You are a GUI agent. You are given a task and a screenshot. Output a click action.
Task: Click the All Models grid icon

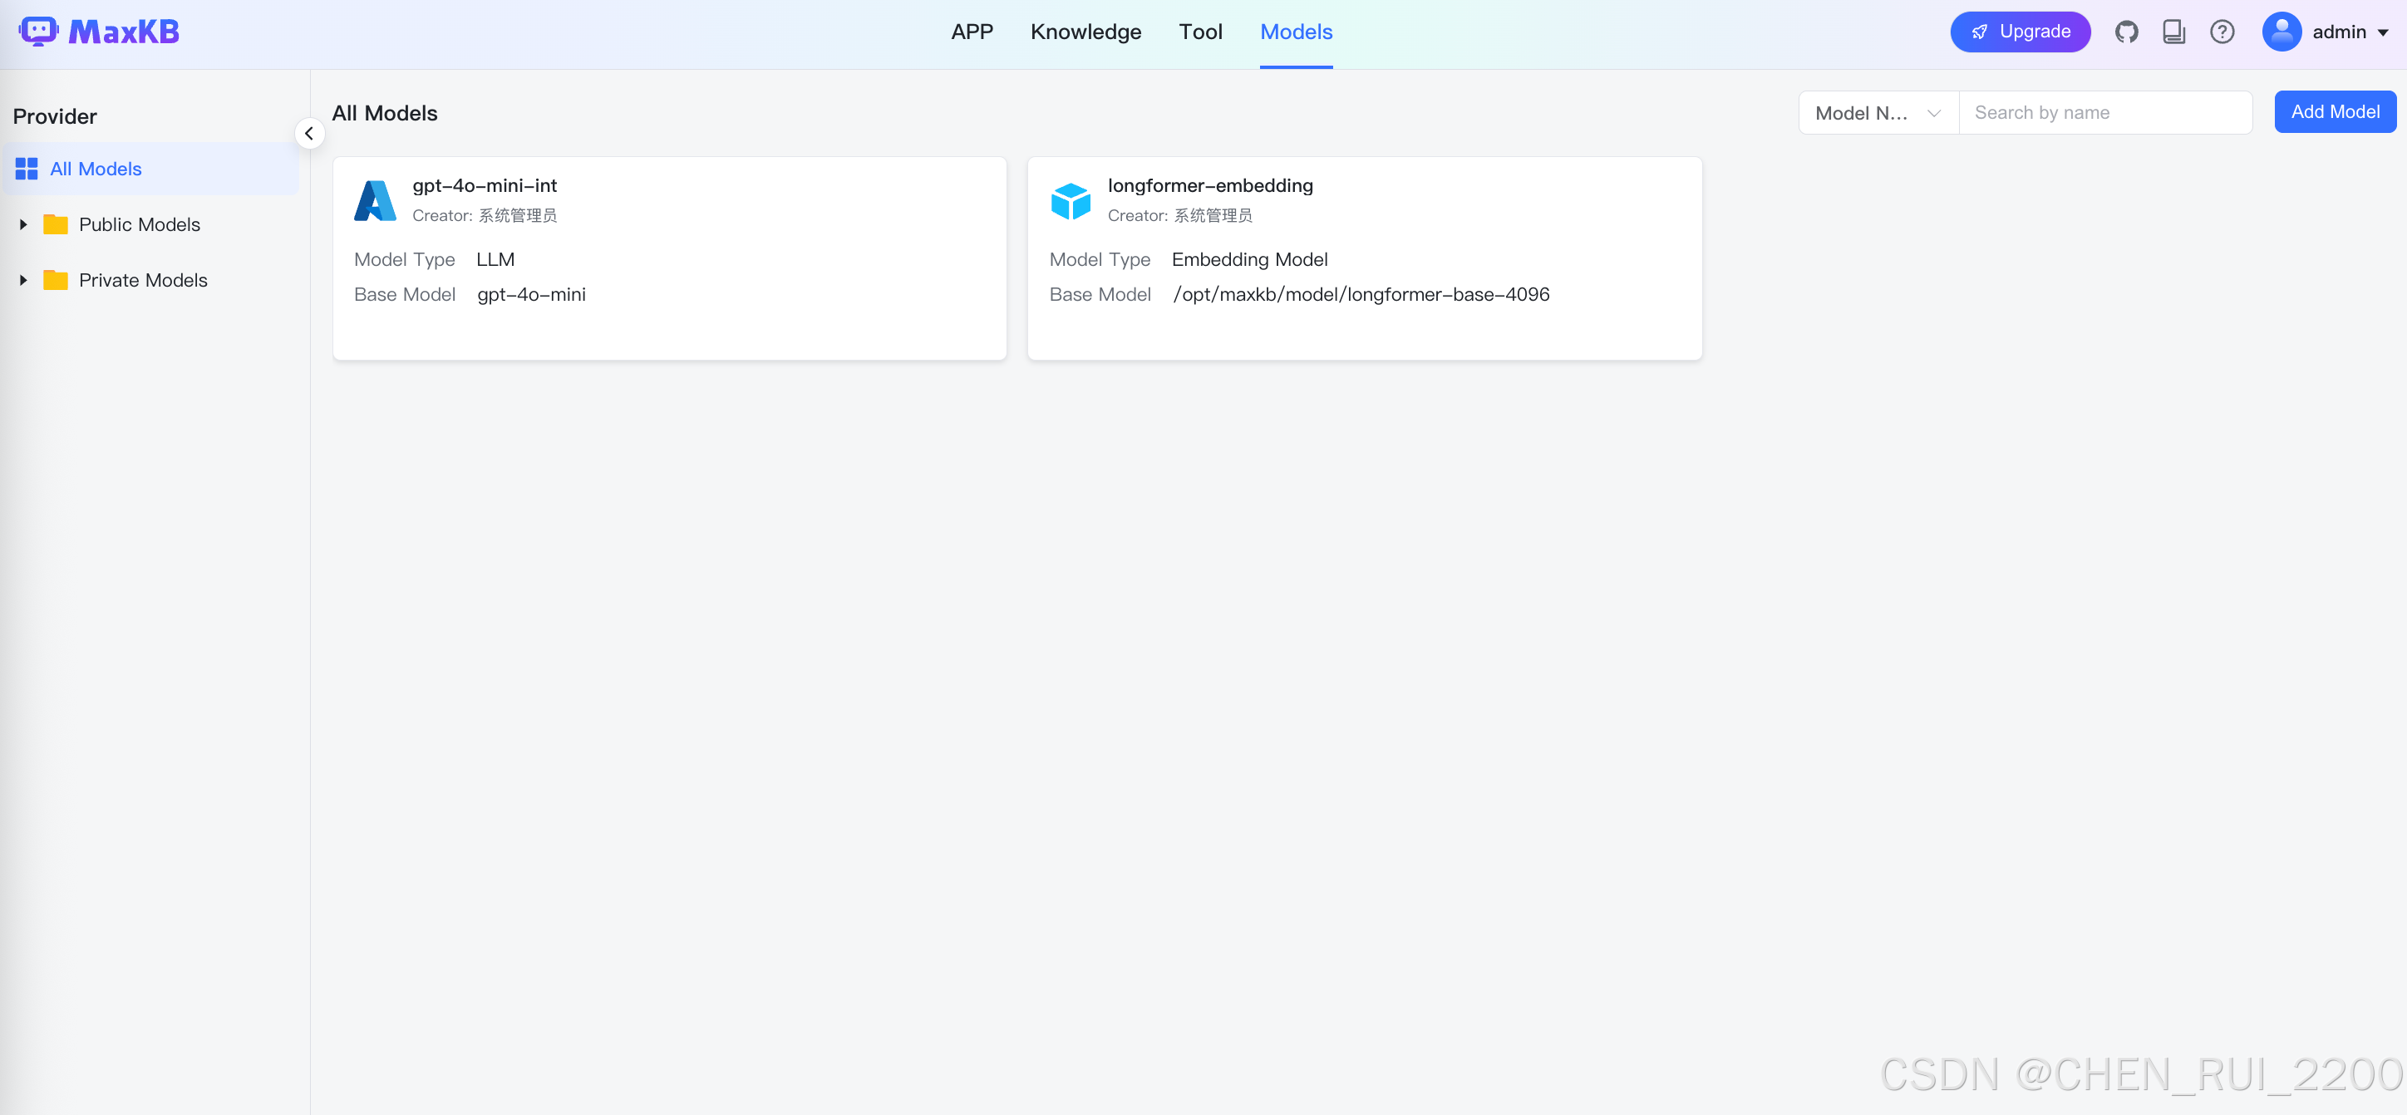[26, 169]
